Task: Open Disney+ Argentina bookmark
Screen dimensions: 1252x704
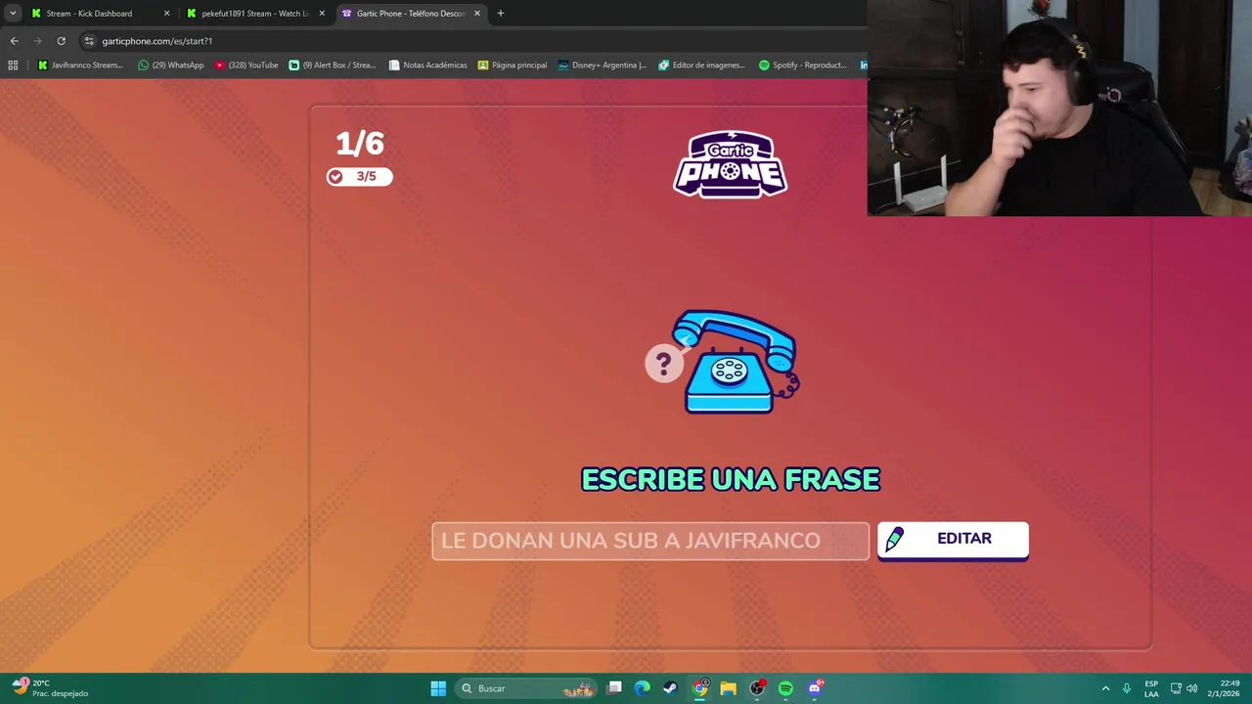Action: 603,66
